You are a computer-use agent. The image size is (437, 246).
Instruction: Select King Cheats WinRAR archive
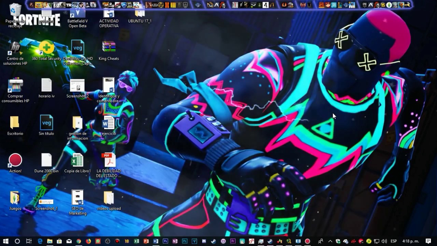[109, 51]
